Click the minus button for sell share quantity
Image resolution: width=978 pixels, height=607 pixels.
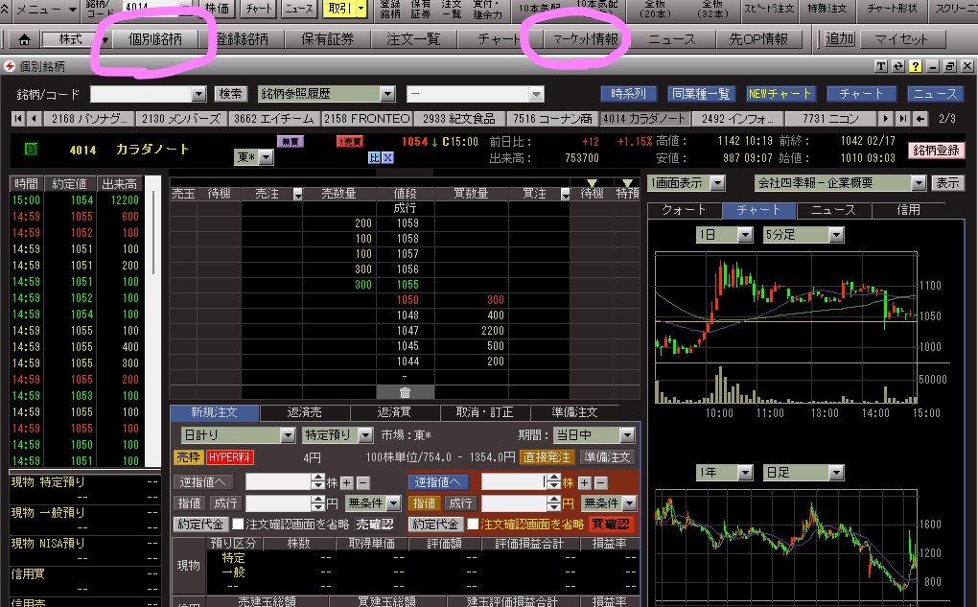tap(362, 483)
